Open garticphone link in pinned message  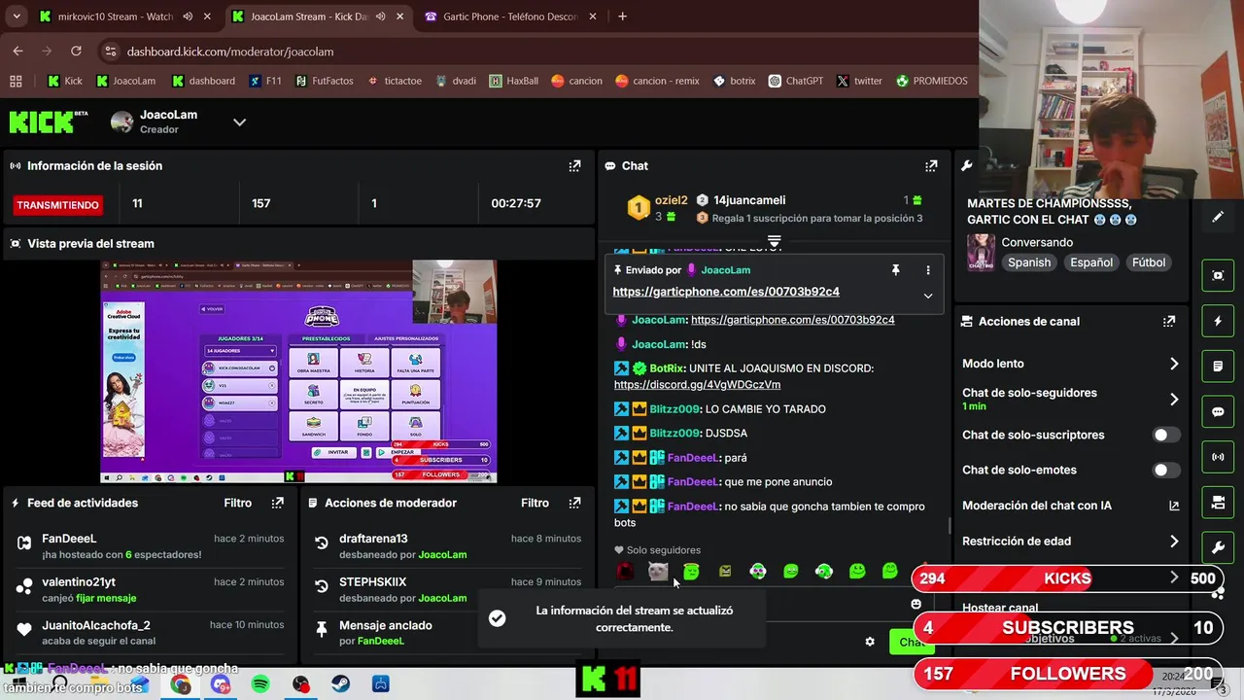[x=726, y=292]
